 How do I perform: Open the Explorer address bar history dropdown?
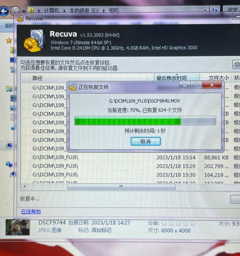click(x=205, y=10)
